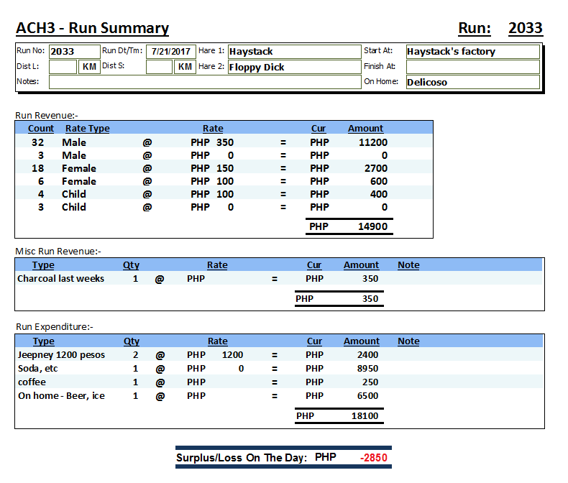Edit the Hare 1 field containing Haystack
The image size is (568, 483).
pos(293,52)
